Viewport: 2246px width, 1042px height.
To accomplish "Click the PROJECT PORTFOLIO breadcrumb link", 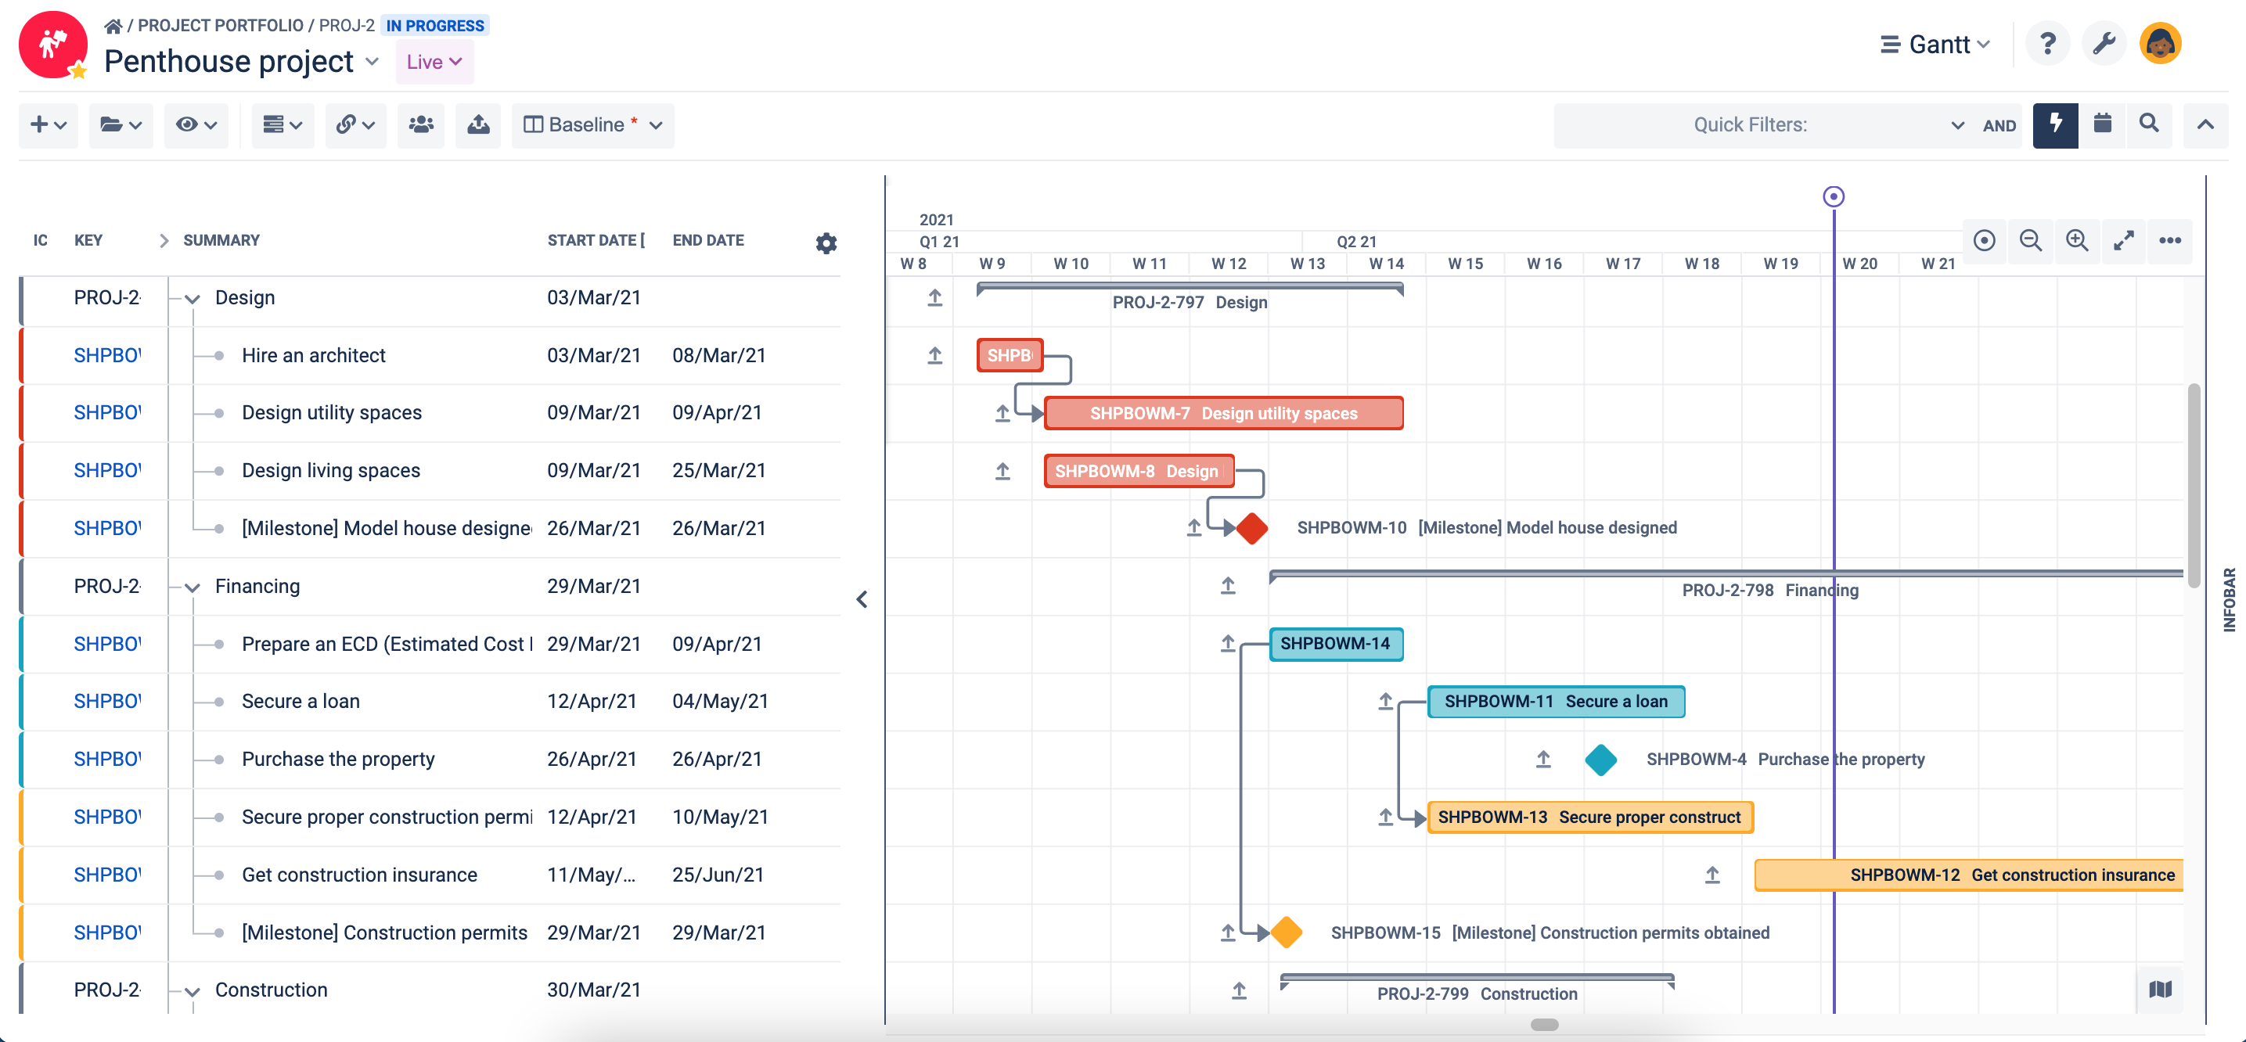I will pyautogui.click(x=220, y=25).
